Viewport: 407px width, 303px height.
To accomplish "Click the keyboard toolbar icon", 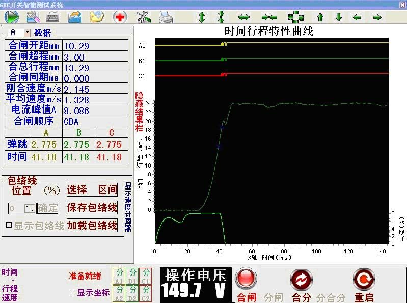I will [52, 18].
